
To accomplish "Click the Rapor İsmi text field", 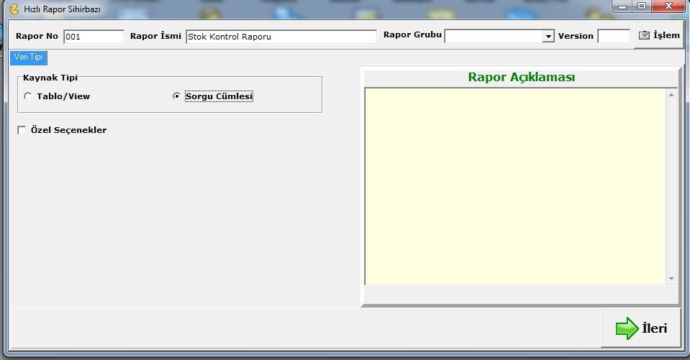I will coord(281,37).
